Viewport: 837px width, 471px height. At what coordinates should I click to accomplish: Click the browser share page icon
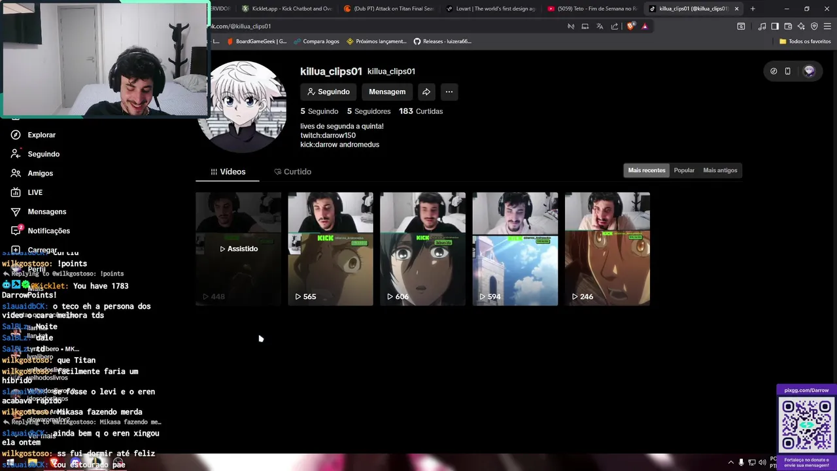tap(615, 26)
